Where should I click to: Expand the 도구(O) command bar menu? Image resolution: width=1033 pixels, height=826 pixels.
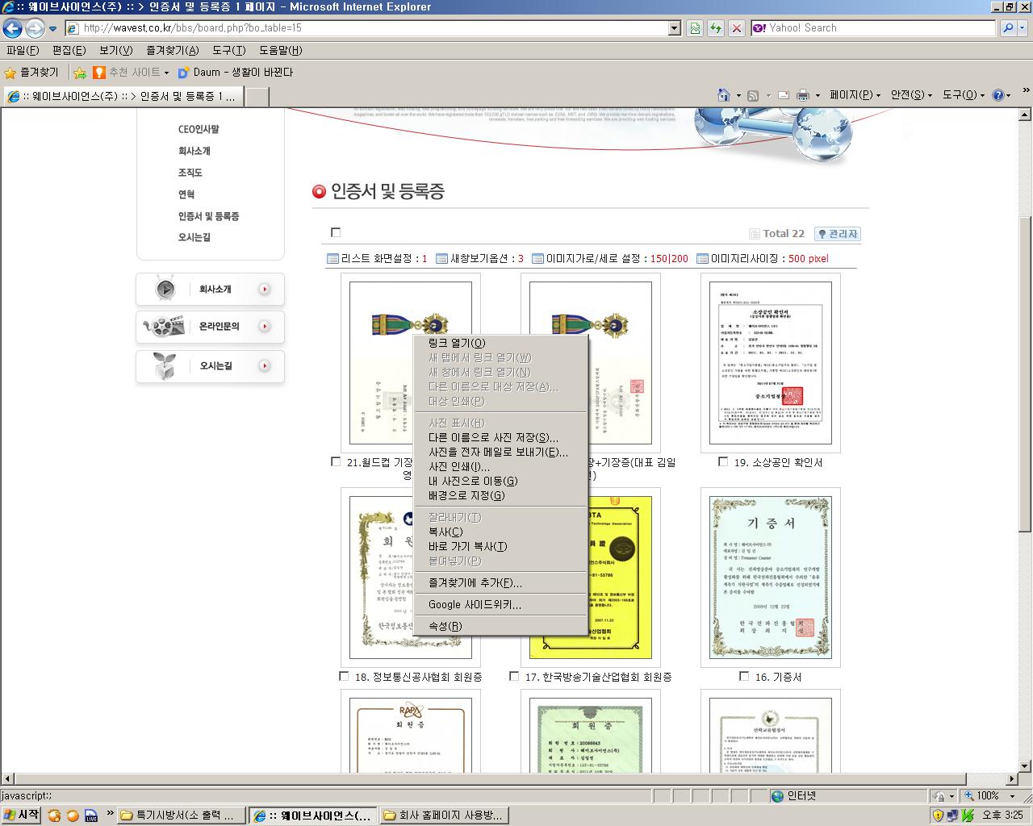[x=964, y=95]
